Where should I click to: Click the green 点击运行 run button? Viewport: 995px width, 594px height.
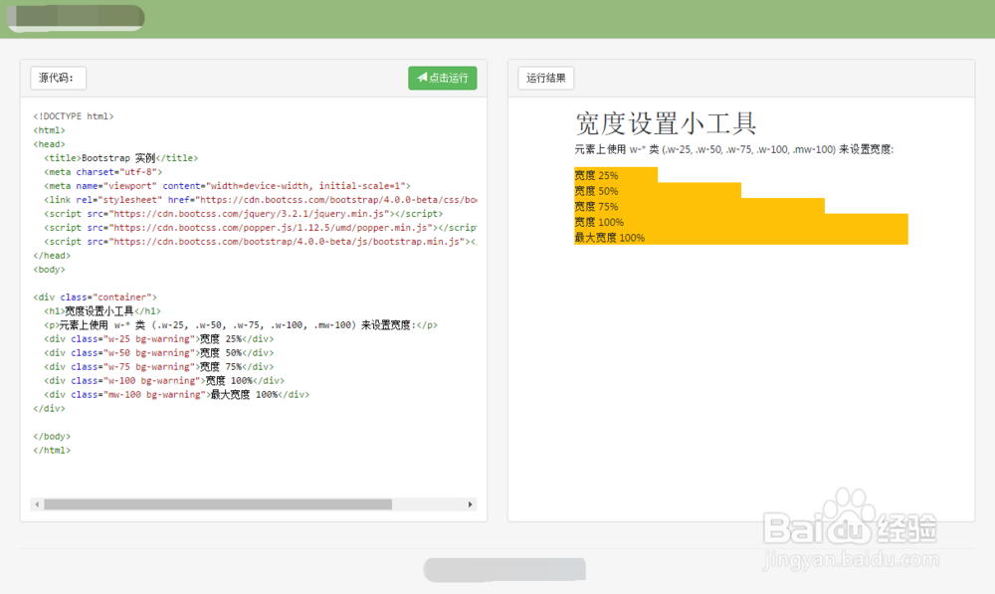point(443,78)
